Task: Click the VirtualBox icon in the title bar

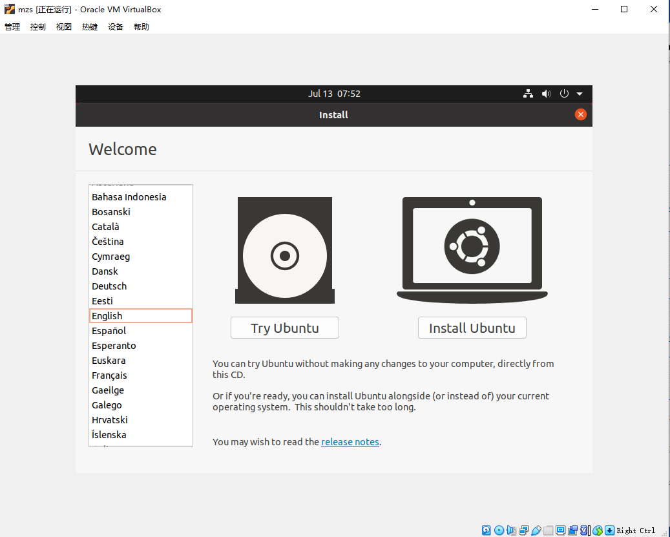Action: tap(10, 9)
